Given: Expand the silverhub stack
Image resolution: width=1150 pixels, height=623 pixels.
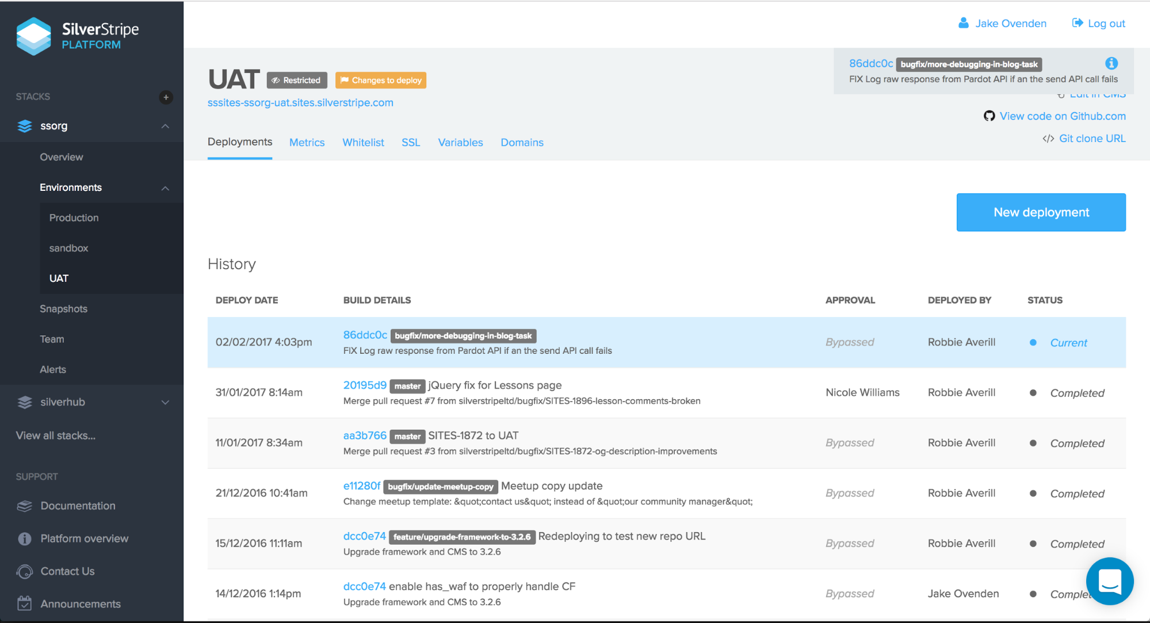Looking at the screenshot, I should (x=166, y=402).
